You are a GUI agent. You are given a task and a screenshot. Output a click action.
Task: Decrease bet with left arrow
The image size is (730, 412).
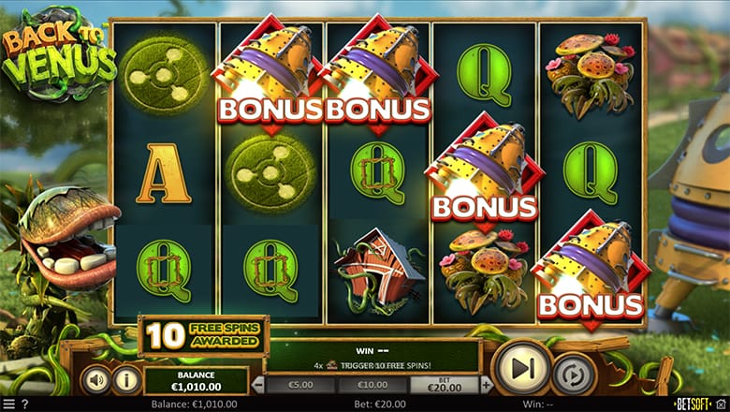click(258, 385)
